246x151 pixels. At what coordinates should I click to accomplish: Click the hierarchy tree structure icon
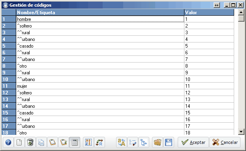[144, 142]
